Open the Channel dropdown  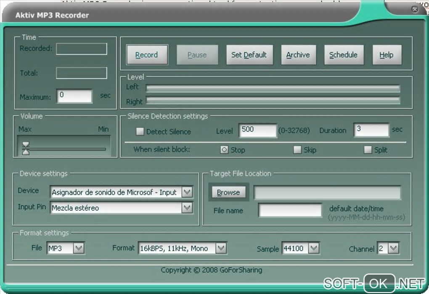coord(393,248)
